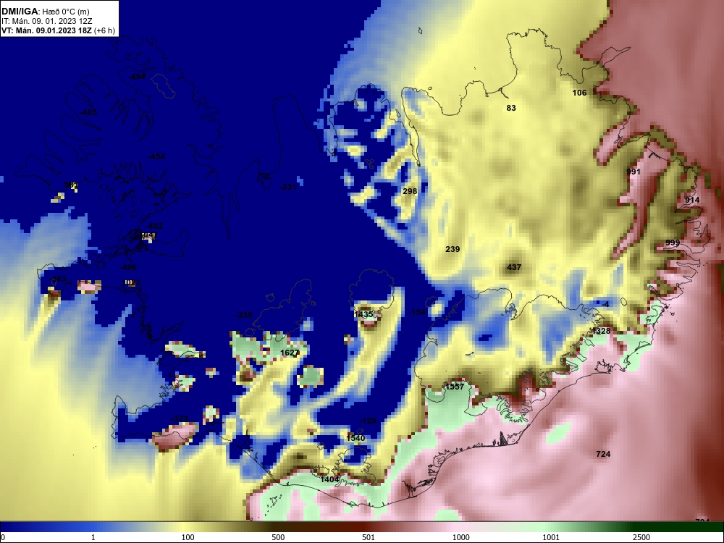Click the legend label 1001

(x=551, y=537)
